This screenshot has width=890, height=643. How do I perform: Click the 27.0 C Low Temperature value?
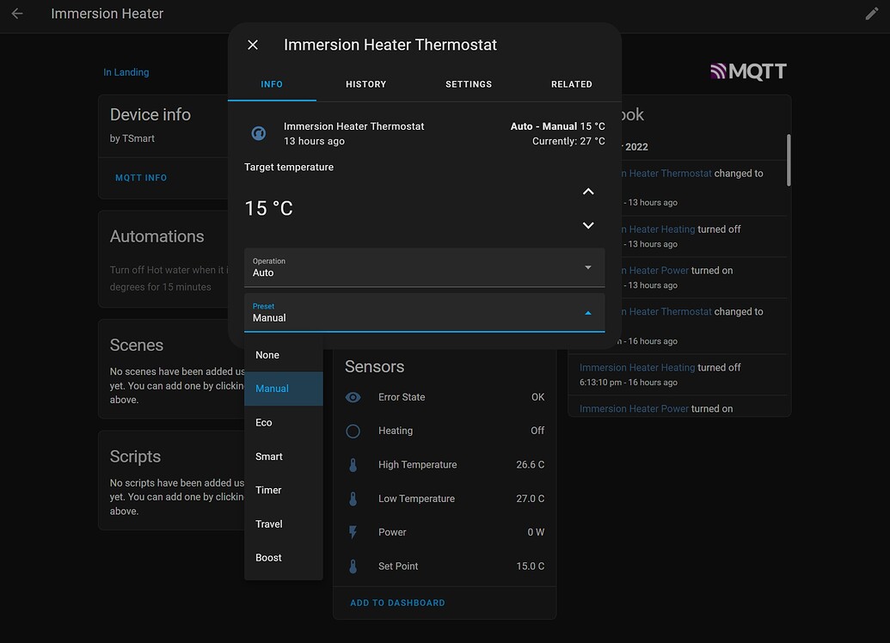pos(531,499)
